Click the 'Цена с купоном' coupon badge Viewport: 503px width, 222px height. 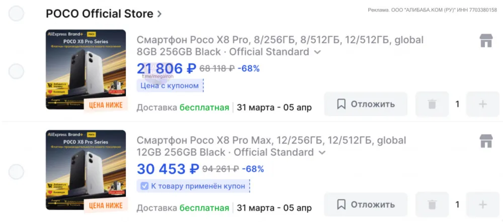(x=170, y=86)
